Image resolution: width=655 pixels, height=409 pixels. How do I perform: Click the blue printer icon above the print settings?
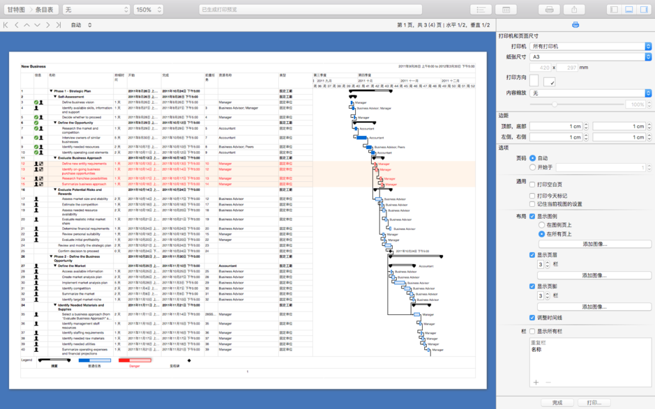[x=574, y=23]
